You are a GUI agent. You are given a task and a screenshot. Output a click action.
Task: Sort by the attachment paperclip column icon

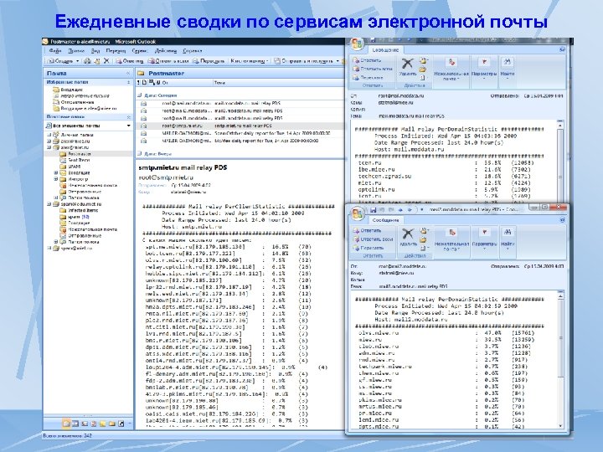click(x=158, y=83)
